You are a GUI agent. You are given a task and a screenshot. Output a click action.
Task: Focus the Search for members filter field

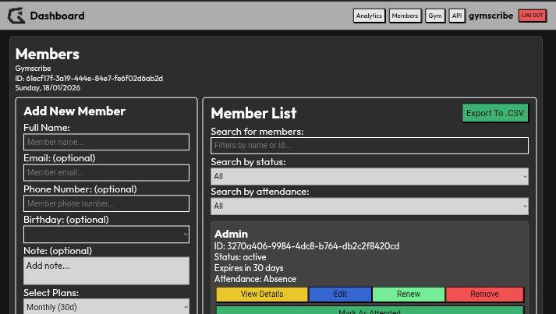[x=370, y=145]
